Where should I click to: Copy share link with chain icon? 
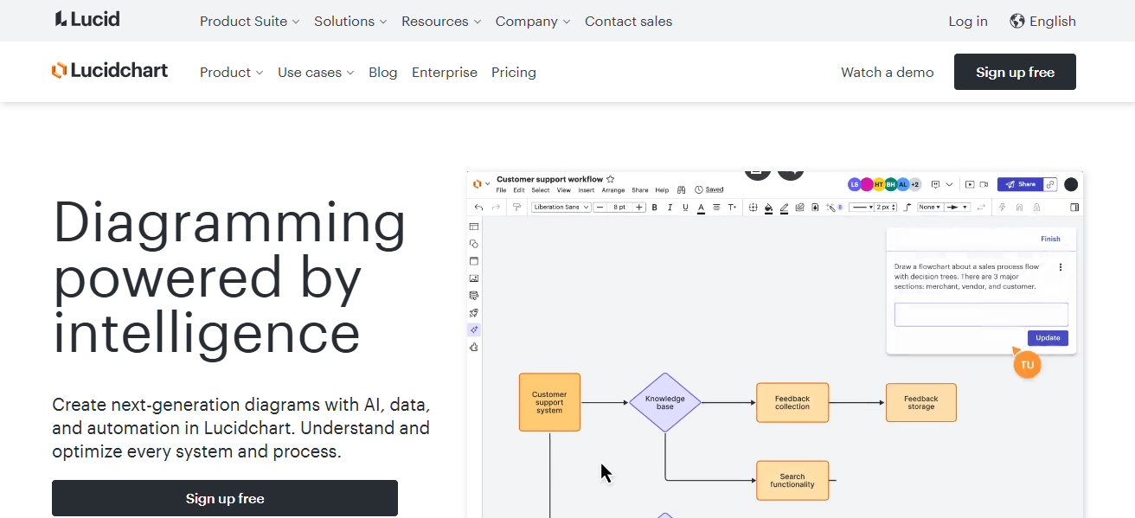pos(1050,184)
